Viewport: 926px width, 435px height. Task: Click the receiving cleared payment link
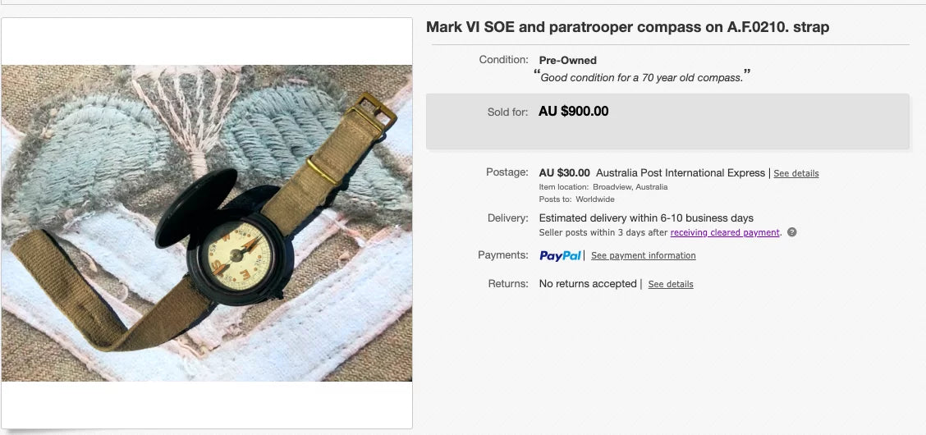pyautogui.click(x=725, y=232)
